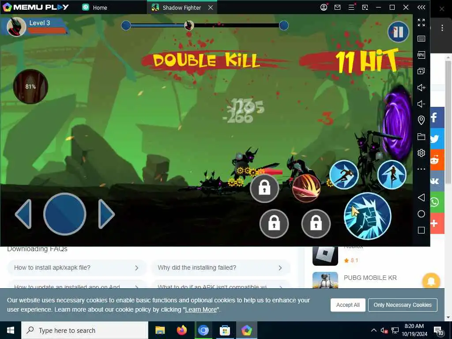
Task: Open MEmu settings gear
Action: point(421,153)
